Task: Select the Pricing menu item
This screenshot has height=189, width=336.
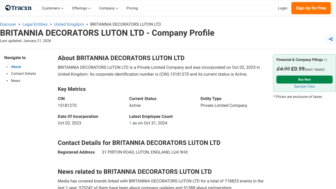Action: click(132, 8)
